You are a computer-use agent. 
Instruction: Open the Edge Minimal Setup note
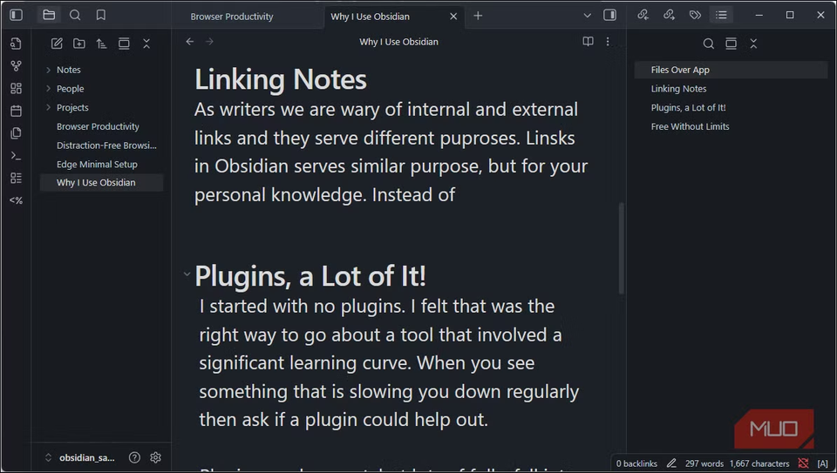pyautogui.click(x=97, y=165)
